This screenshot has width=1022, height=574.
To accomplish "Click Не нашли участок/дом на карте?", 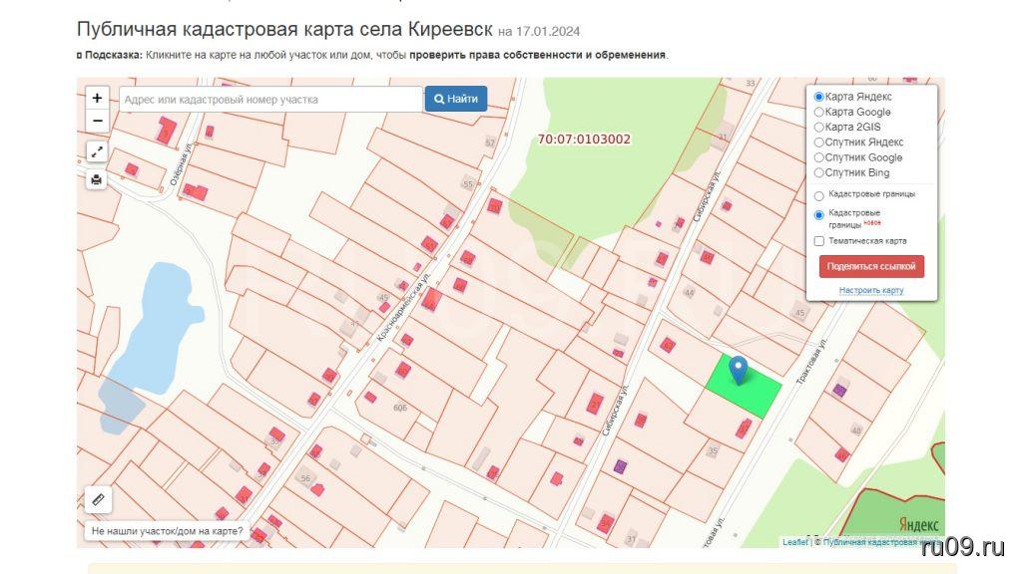I will [x=168, y=531].
